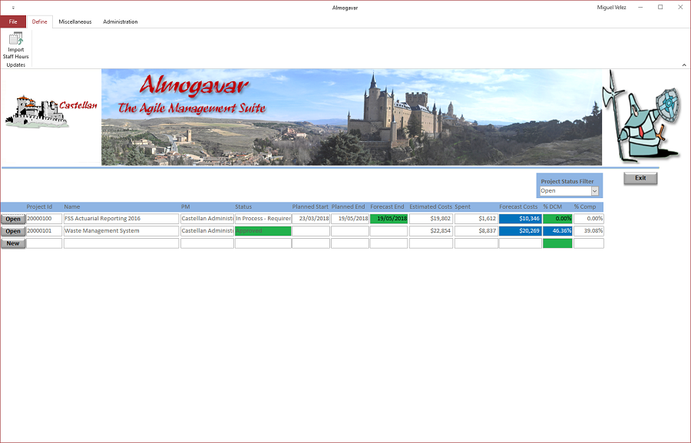Switch to the Administration tab
The image size is (691, 443).
(121, 21)
